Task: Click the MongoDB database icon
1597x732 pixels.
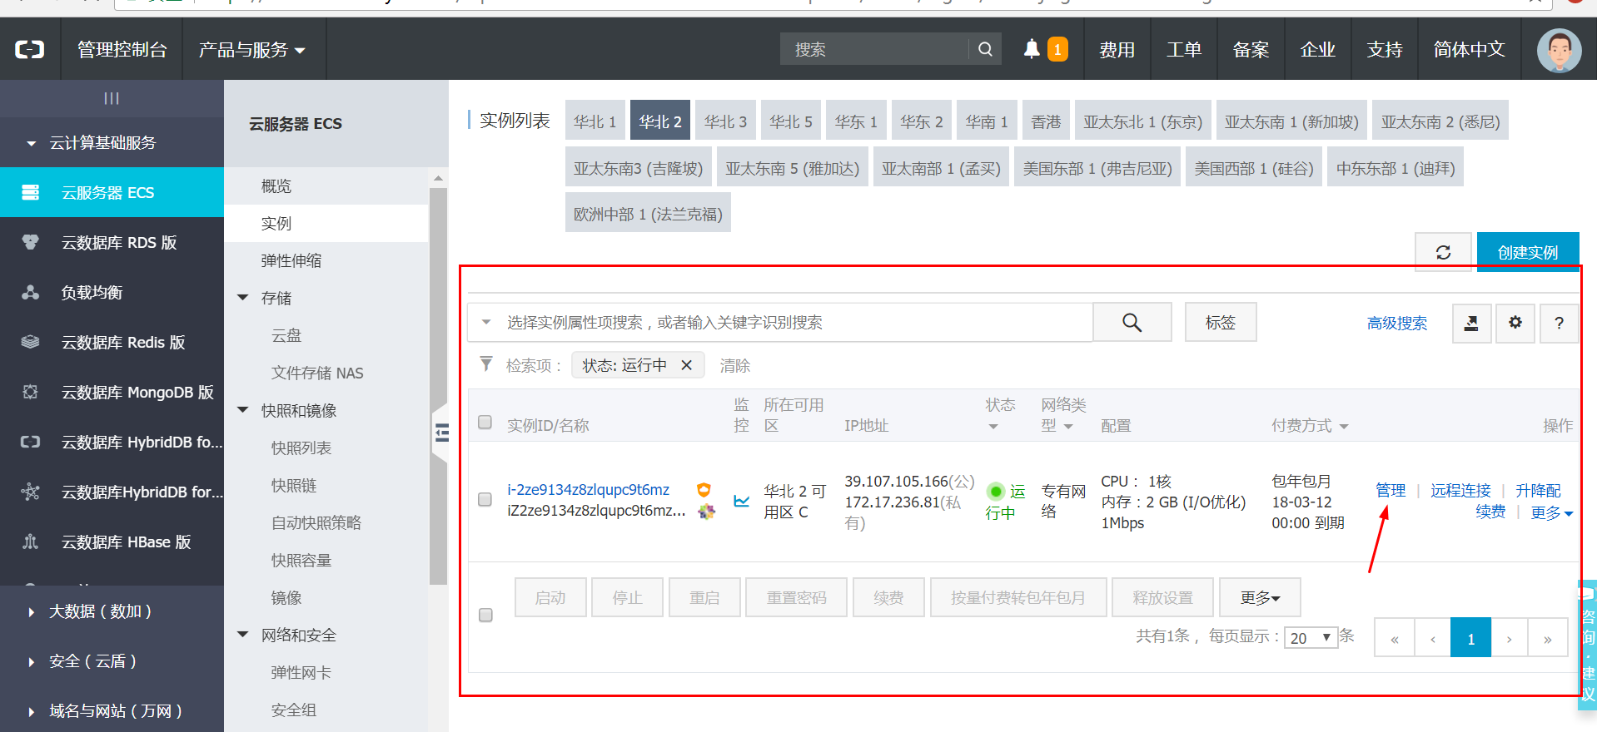Action: 31,392
